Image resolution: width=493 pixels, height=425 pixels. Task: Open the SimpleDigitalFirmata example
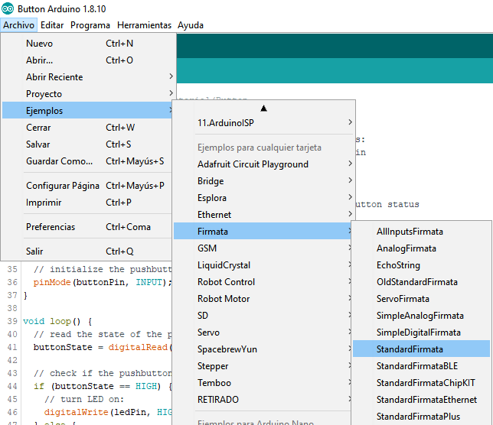(421, 333)
